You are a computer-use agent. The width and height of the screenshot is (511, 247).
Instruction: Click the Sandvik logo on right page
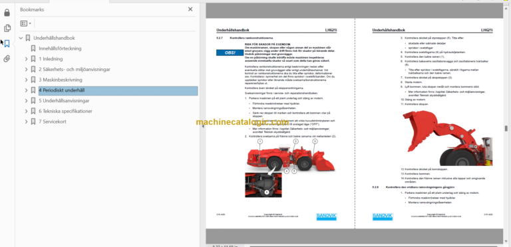tap(383, 216)
